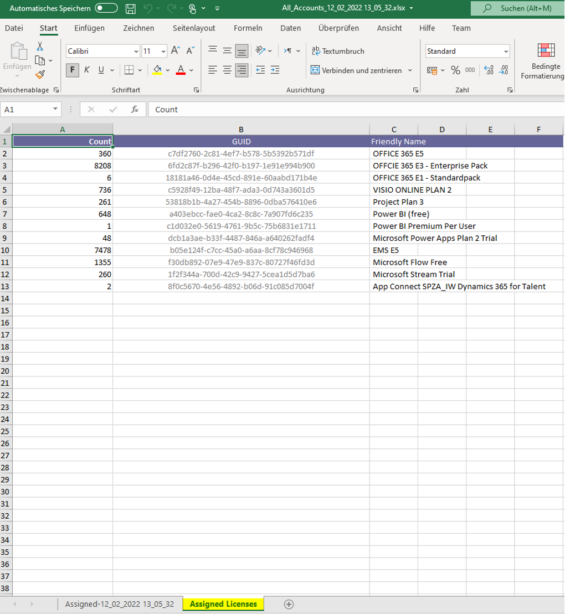Toggle bold (F) formatting

pyautogui.click(x=72, y=70)
